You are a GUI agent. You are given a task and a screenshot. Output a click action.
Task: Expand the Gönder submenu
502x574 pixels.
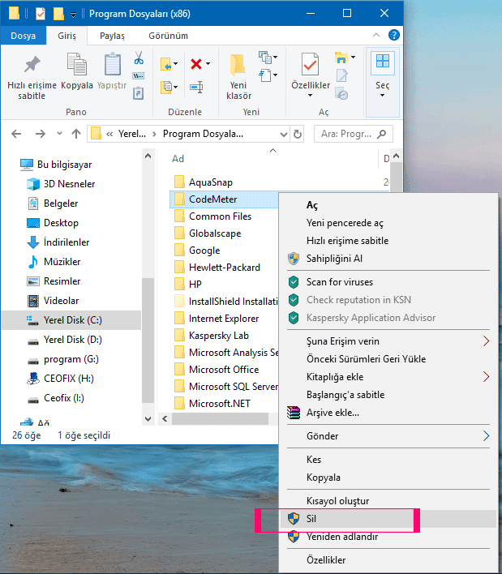[x=388, y=436]
